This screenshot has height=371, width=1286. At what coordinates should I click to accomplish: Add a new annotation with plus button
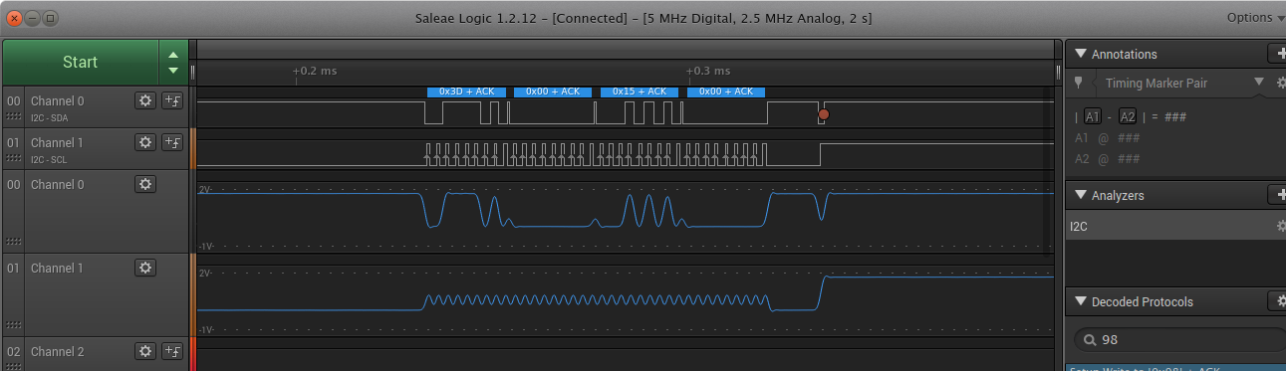point(1277,54)
